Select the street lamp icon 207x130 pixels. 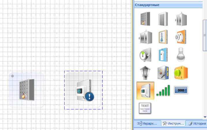click(145, 72)
